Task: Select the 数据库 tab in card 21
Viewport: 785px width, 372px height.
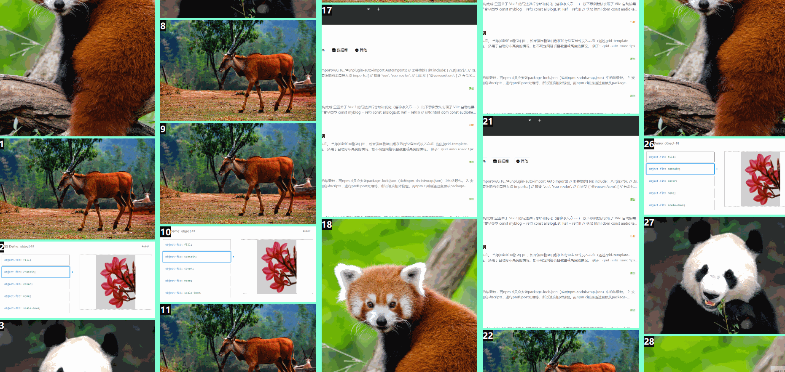Action: pos(501,161)
